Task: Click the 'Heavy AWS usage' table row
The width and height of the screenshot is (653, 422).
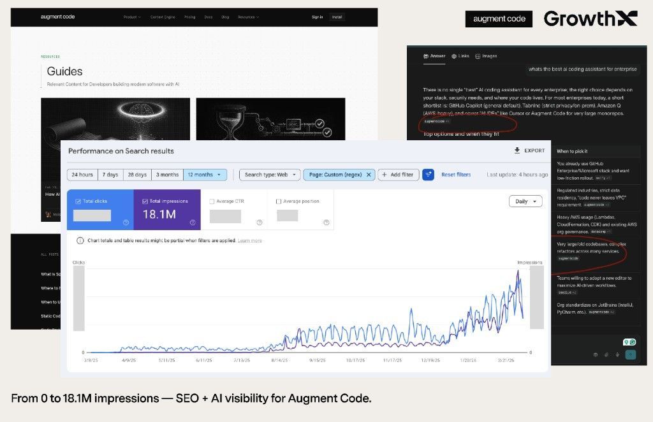Action: click(596, 224)
